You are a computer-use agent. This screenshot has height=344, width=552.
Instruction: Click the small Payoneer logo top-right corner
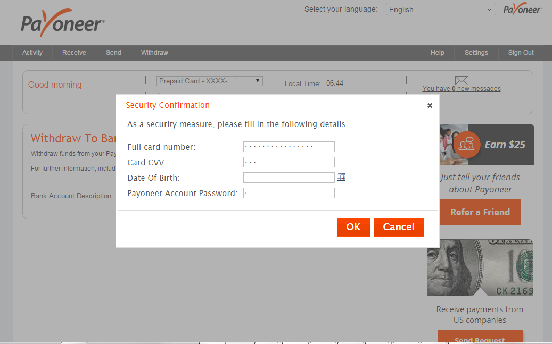pyautogui.click(x=522, y=9)
